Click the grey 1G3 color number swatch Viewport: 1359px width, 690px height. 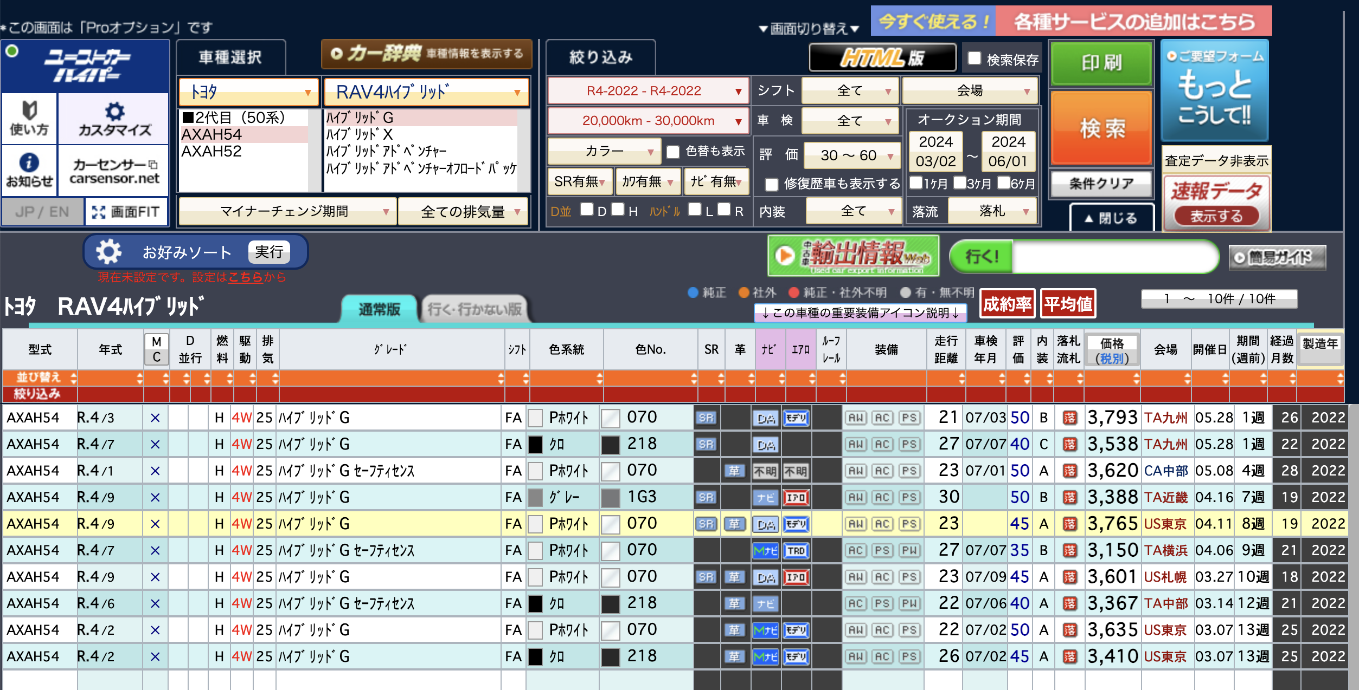tap(611, 498)
